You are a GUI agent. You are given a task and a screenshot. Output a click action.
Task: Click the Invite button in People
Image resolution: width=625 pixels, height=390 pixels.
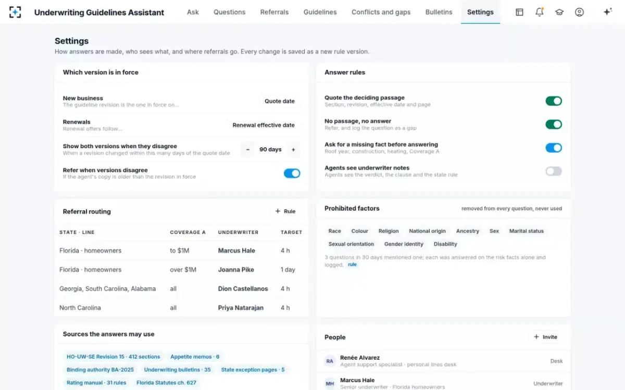pyautogui.click(x=545, y=337)
